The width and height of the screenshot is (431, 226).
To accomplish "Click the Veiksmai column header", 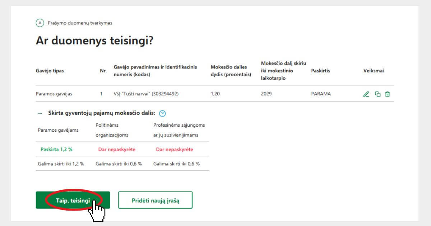I will pos(374,71).
